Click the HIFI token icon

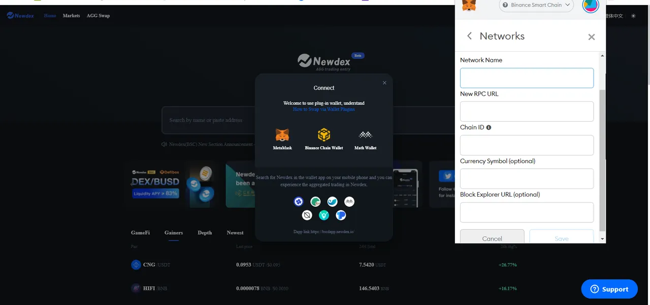(136, 288)
